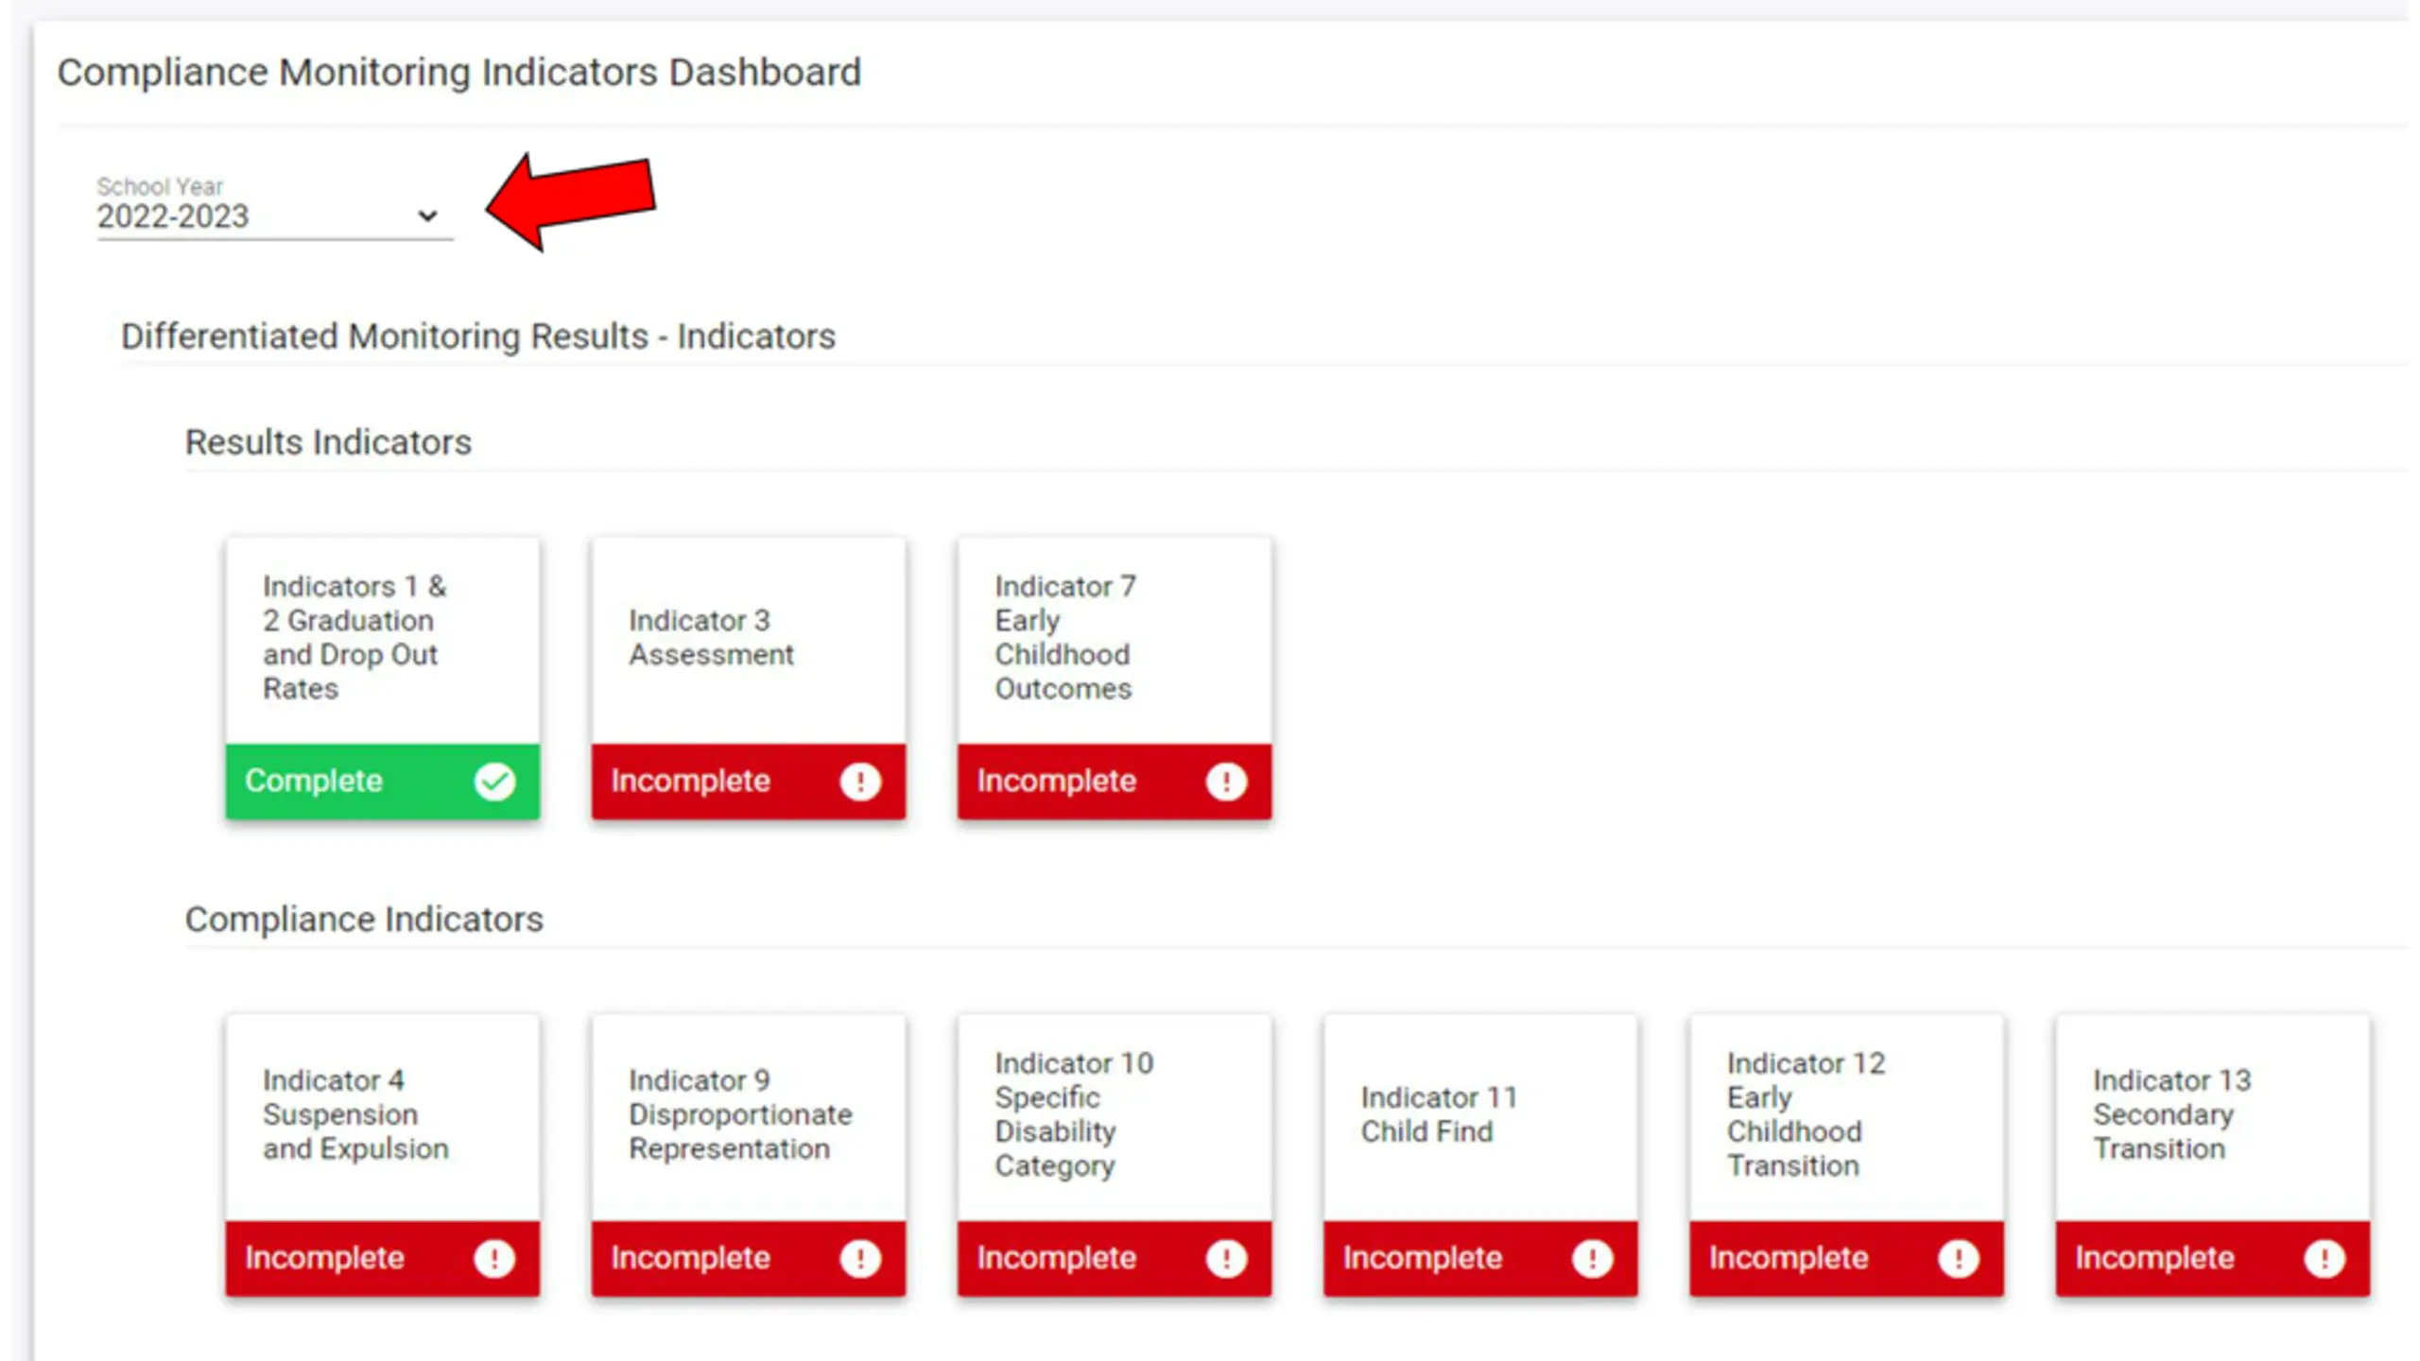This screenshot has width=2420, height=1361.
Task: Open Indicator 7 Early Childhood Outcomes card
Action: click(1115, 679)
